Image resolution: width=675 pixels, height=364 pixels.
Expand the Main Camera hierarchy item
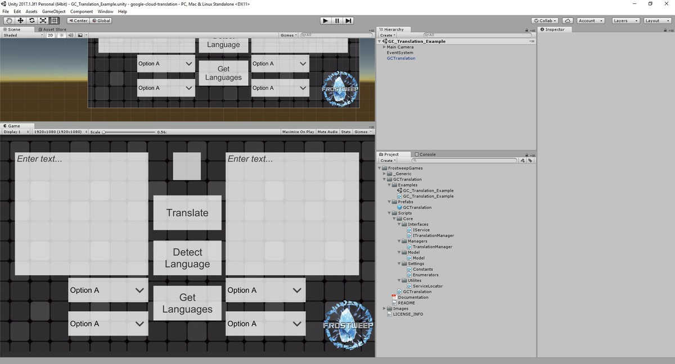coord(384,47)
